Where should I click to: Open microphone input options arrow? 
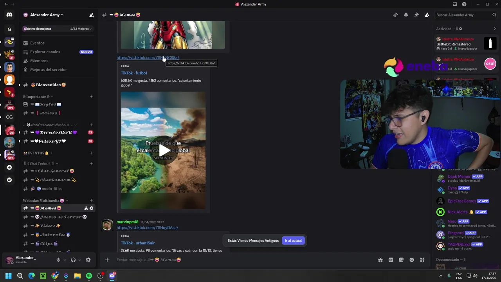tap(65, 260)
